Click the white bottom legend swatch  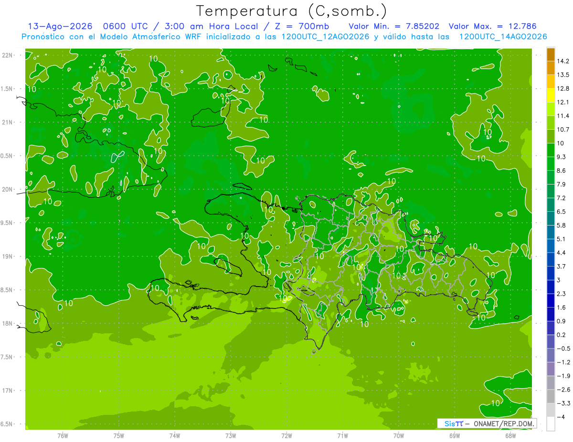[x=551, y=423]
